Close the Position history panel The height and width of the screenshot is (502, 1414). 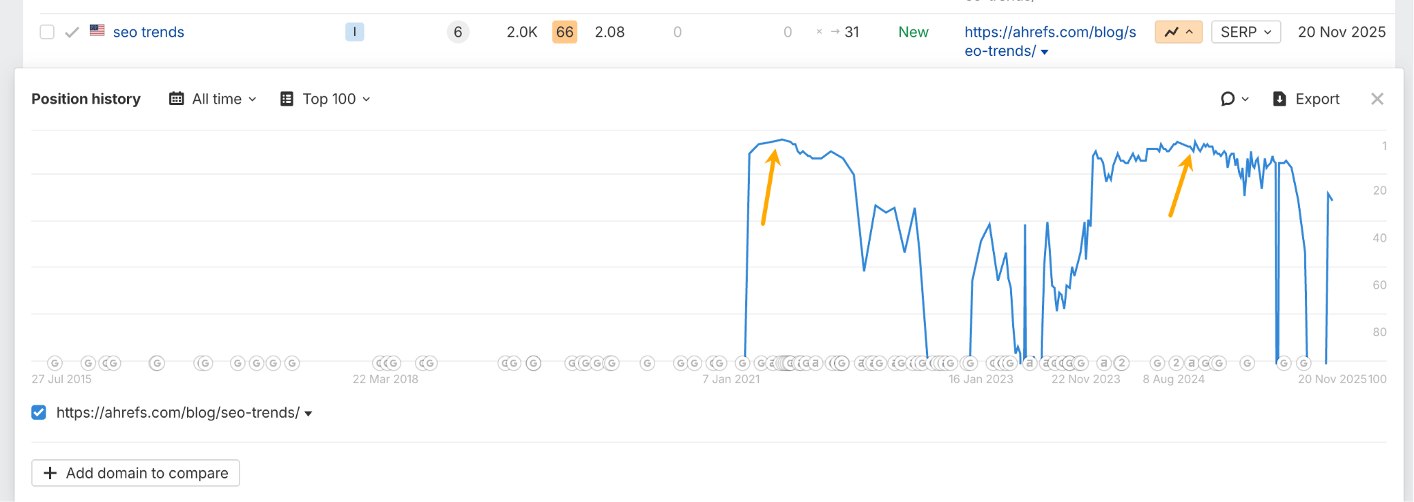(x=1377, y=99)
